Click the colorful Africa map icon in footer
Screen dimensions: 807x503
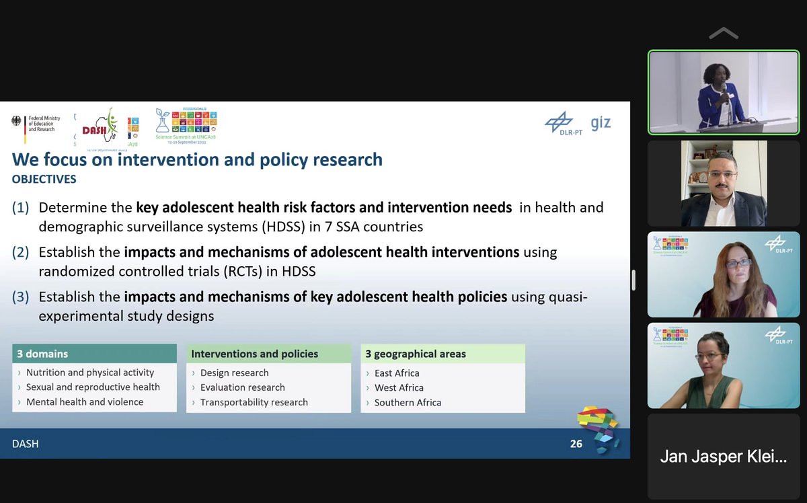coord(599,429)
